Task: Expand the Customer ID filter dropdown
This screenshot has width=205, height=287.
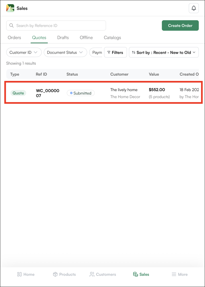Action: (x=24, y=52)
